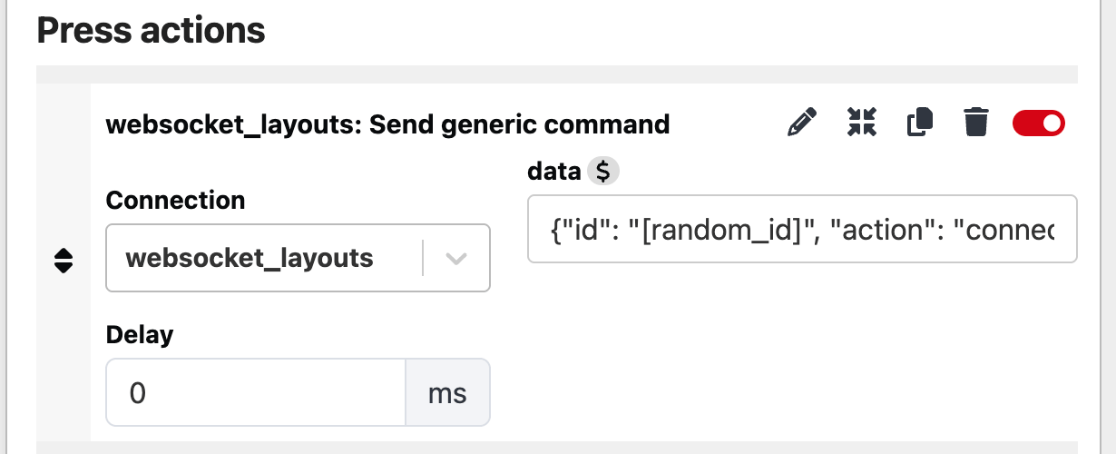Click the Connection field label
This screenshot has width=1116, height=454.
pyautogui.click(x=176, y=200)
